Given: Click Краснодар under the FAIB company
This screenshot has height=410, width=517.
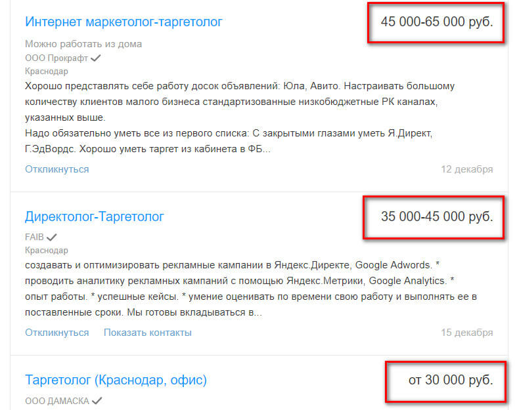Looking at the screenshot, I should 47,251.
